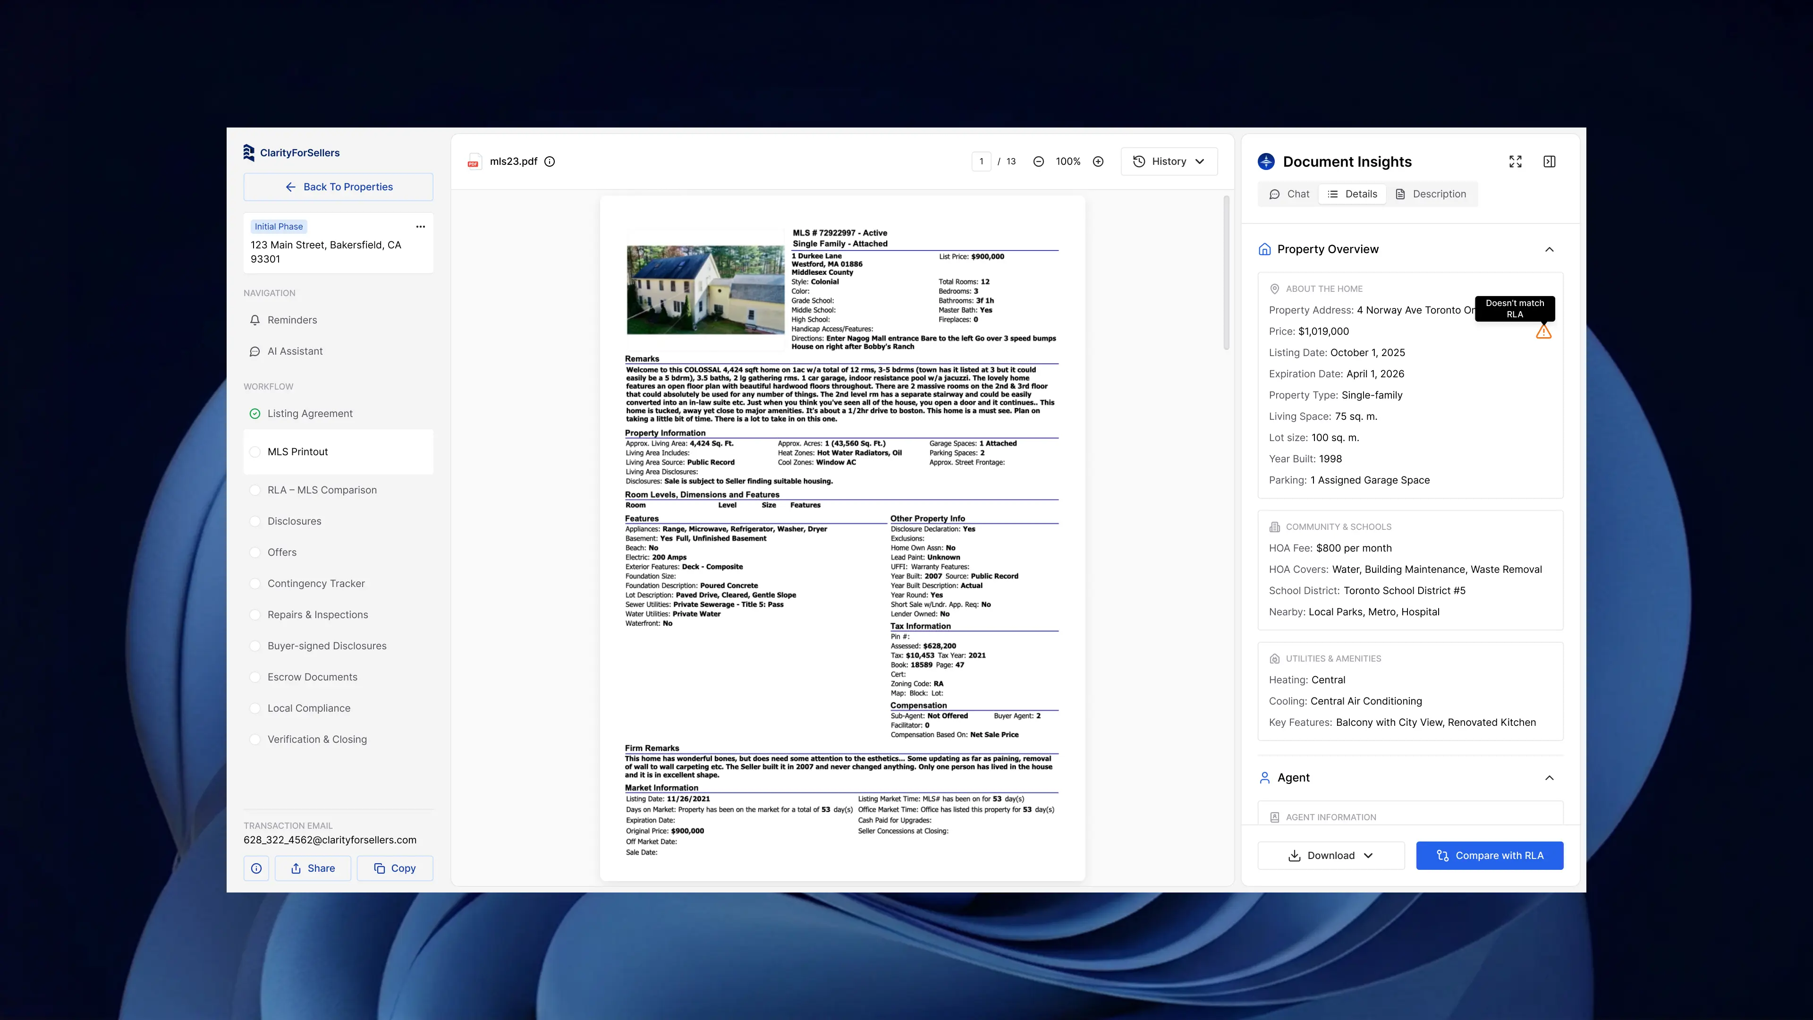Click the page number input field
The width and height of the screenshot is (1813, 1020).
981,161
